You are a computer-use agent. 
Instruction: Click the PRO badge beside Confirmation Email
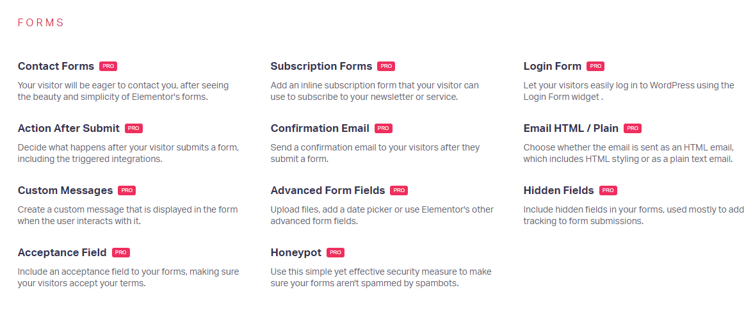click(x=383, y=128)
